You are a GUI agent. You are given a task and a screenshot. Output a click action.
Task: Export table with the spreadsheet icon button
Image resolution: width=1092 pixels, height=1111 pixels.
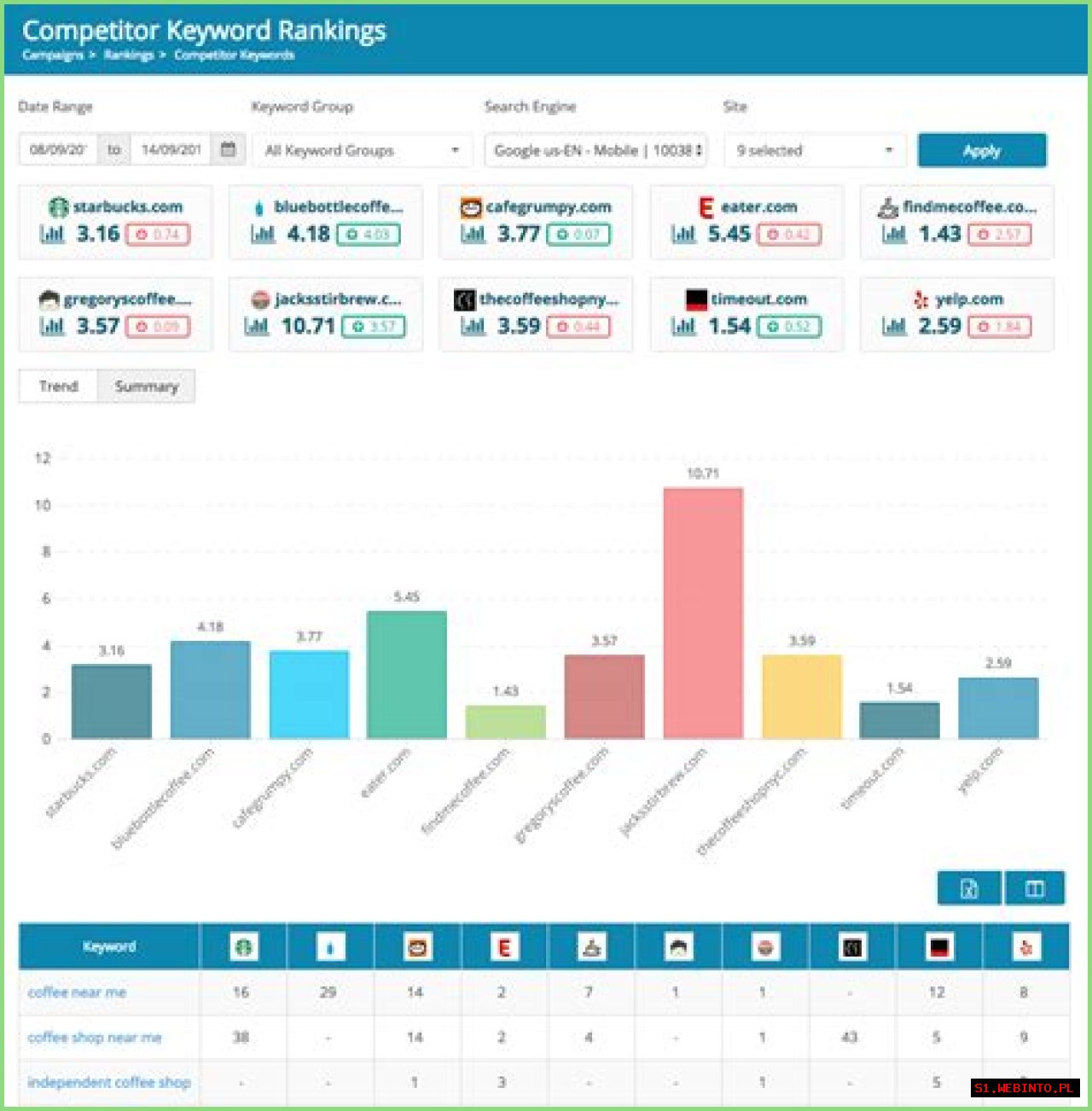969,888
